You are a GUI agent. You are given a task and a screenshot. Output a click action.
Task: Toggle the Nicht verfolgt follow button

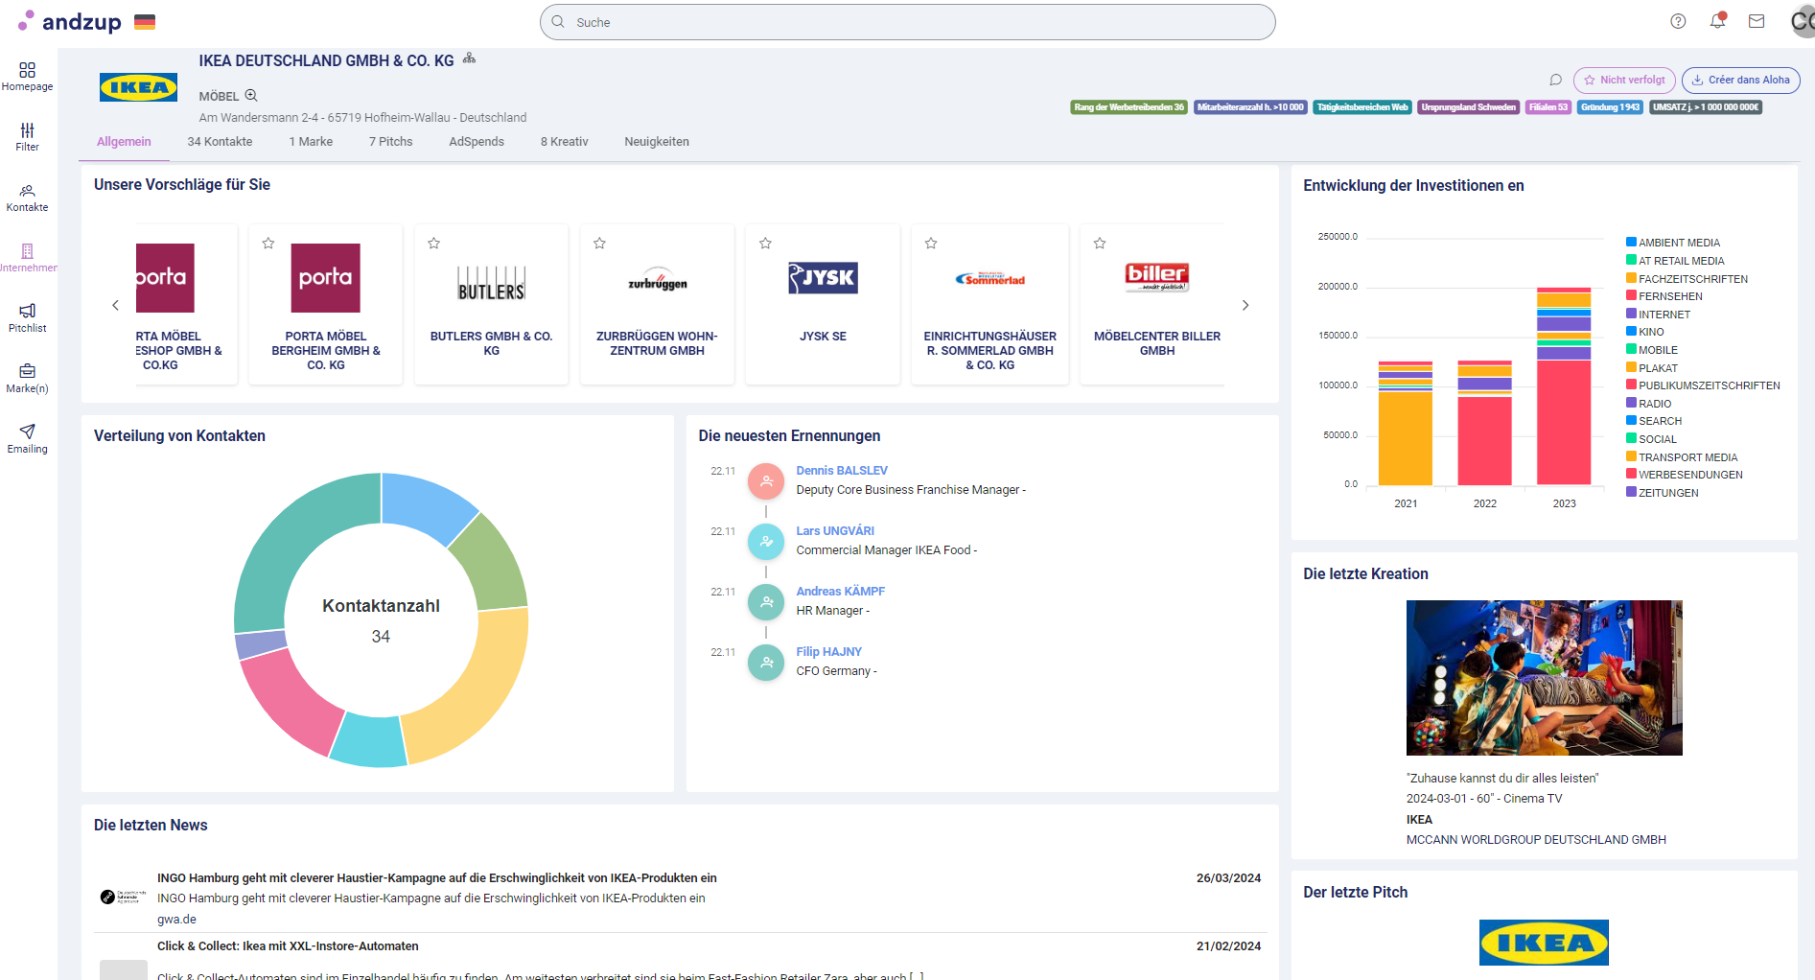[x=1624, y=80]
